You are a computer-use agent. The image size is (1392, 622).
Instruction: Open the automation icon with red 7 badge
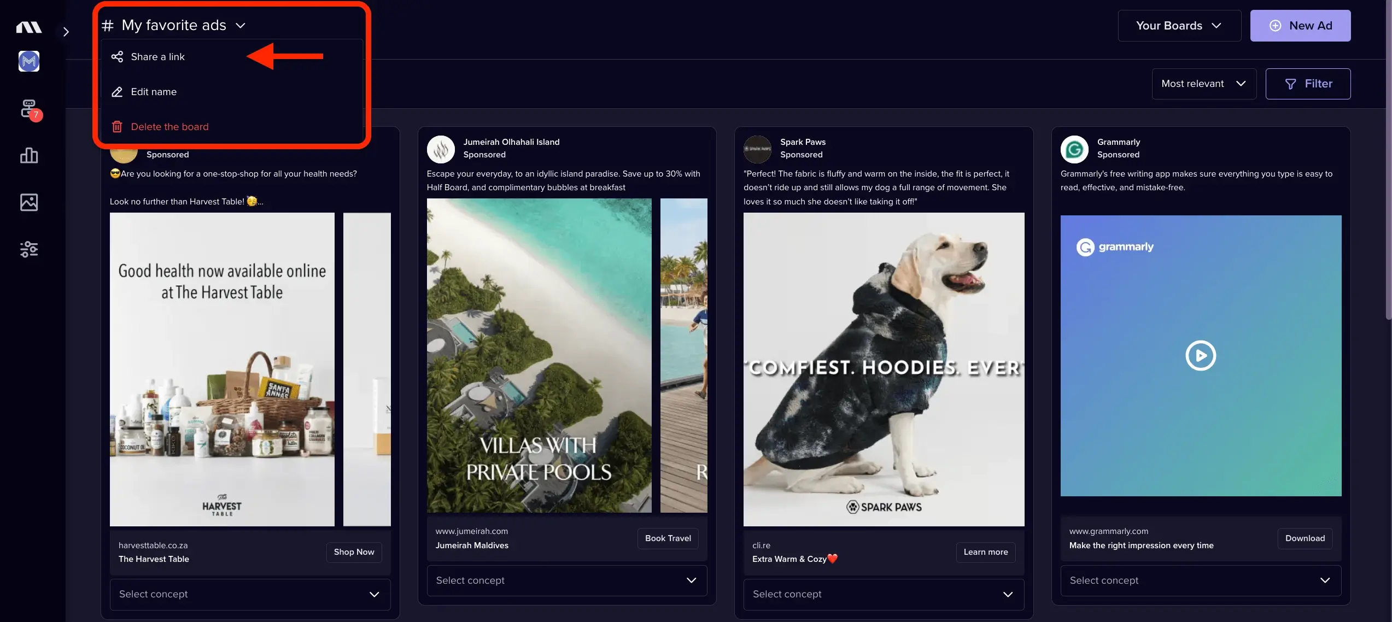[x=30, y=110]
